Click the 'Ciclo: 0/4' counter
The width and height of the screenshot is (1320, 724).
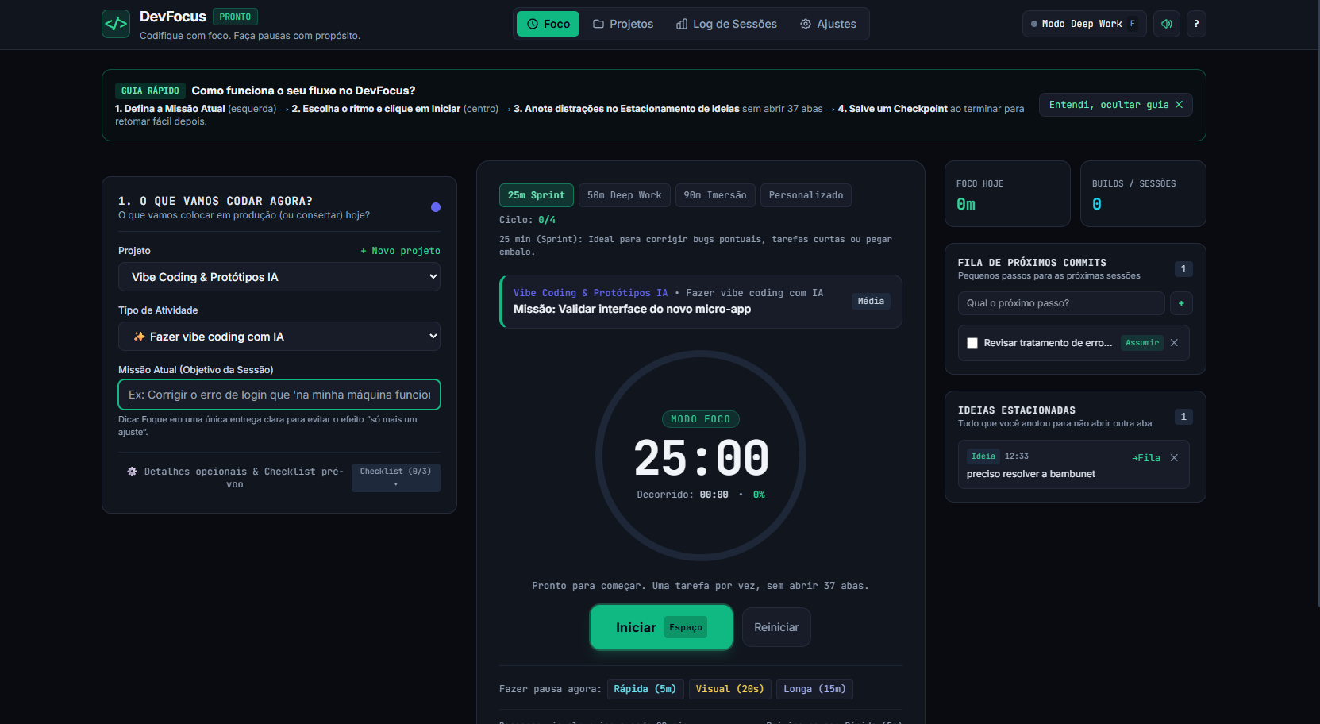tap(527, 220)
